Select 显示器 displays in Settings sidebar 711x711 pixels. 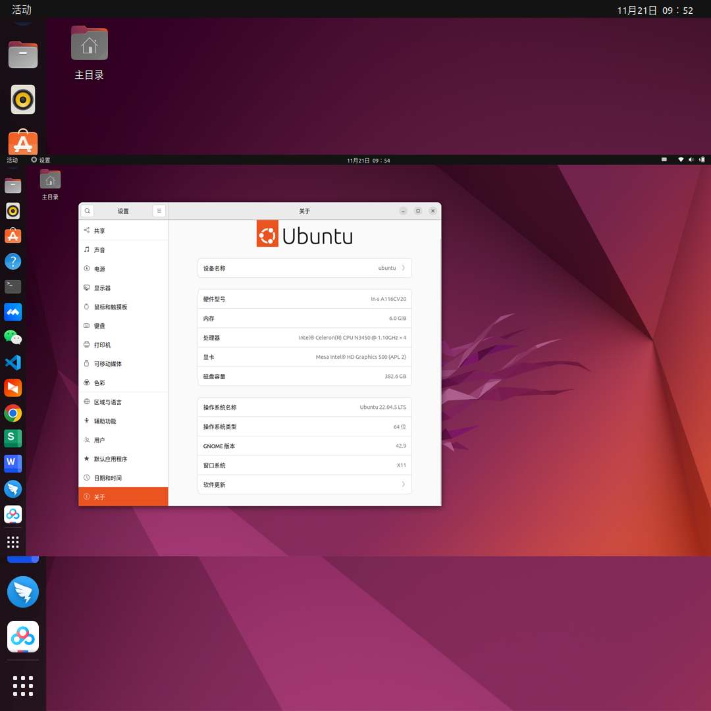[x=123, y=288]
